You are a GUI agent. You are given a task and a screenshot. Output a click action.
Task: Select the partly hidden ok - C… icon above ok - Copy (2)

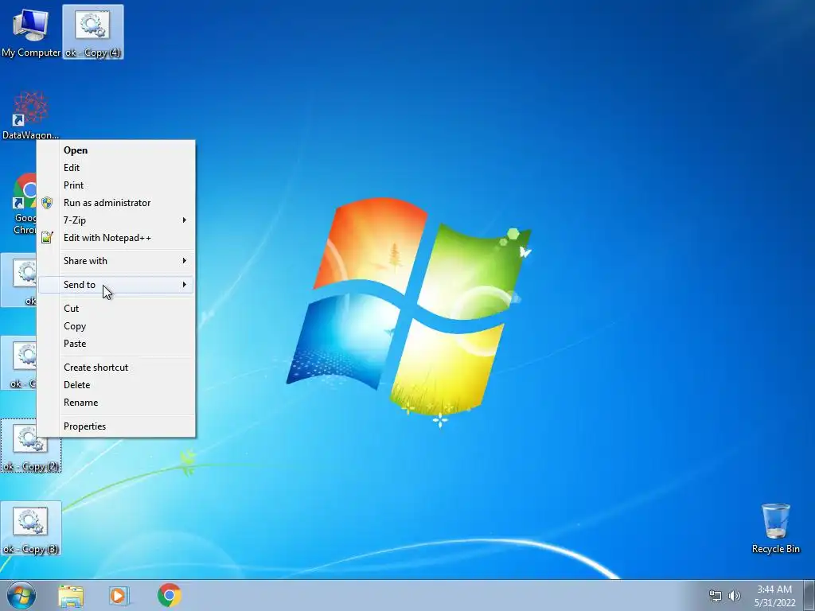point(19,363)
